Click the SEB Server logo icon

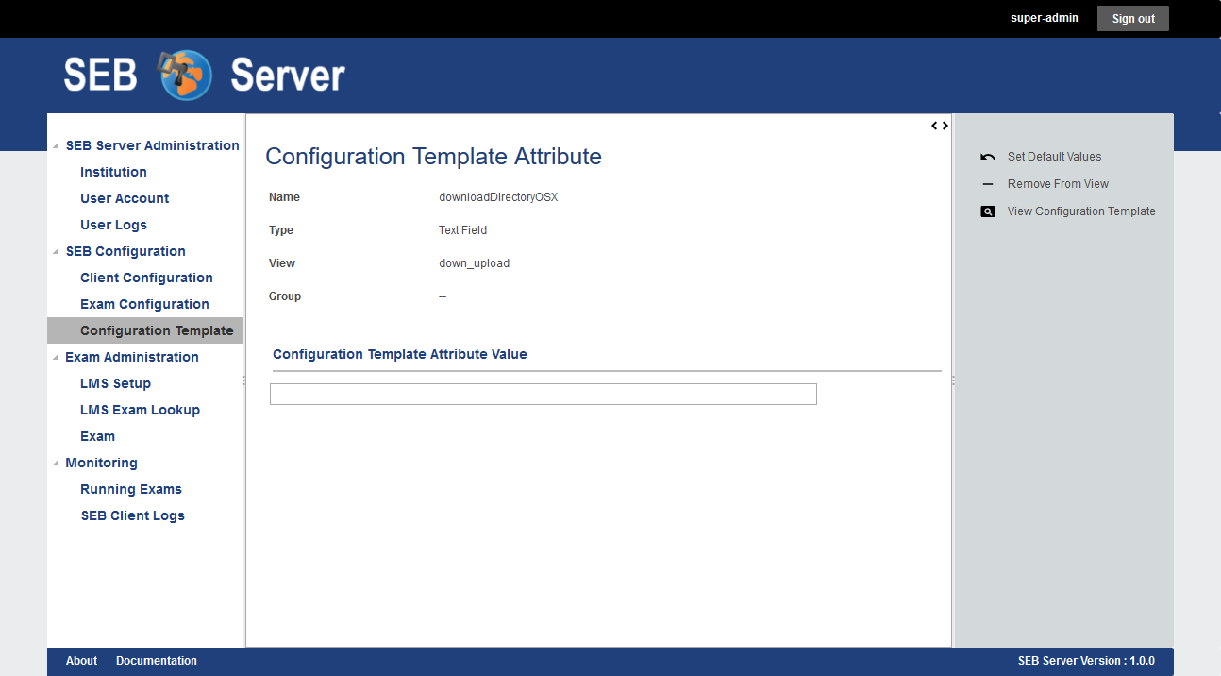186,75
